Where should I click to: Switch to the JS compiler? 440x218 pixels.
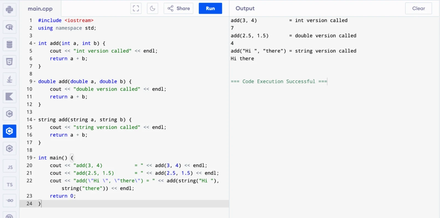point(10,166)
